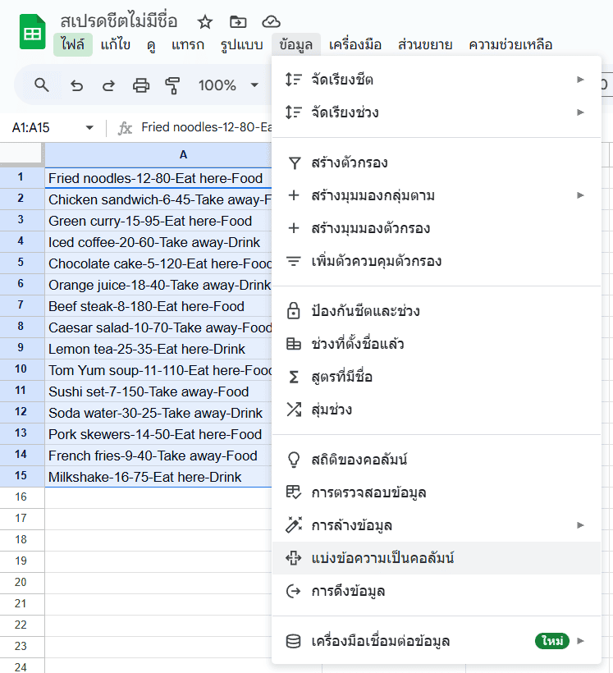
Task: Expand the การล้างข้อมูล submenu
Action: [580, 525]
